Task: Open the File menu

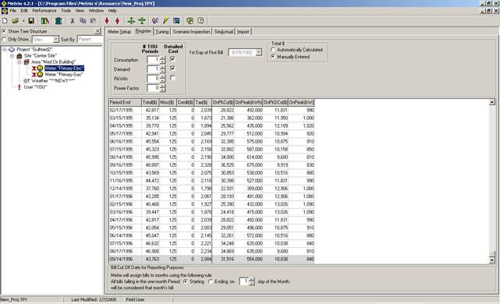Action: tap(12, 10)
